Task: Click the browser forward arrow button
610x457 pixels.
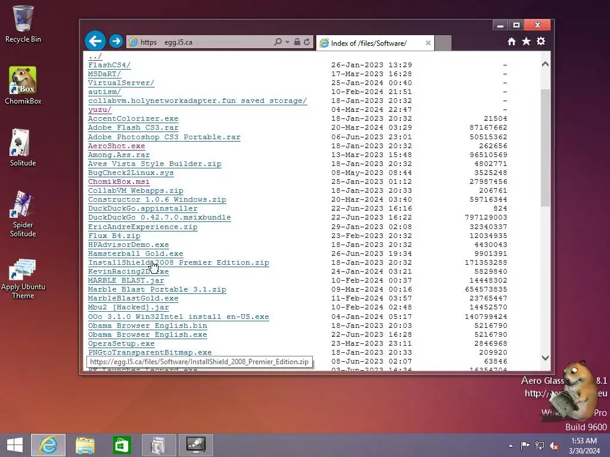Action: coord(116,41)
